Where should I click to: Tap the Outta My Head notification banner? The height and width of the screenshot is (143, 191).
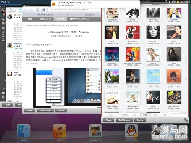tap(95, 4)
